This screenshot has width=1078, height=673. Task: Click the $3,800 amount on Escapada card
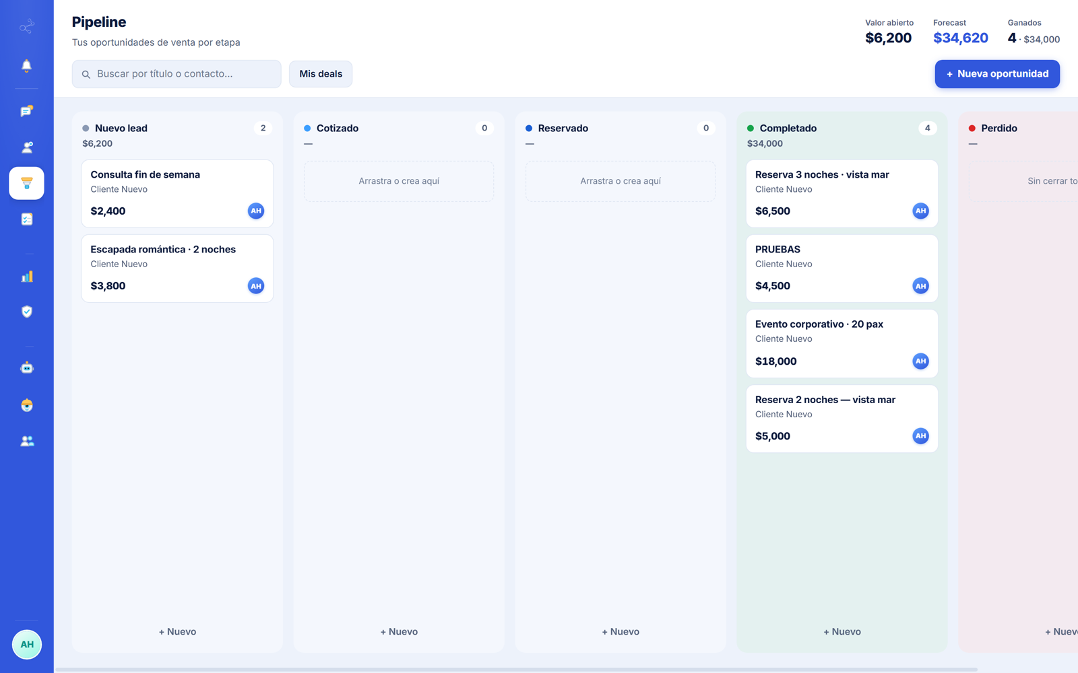coord(108,286)
